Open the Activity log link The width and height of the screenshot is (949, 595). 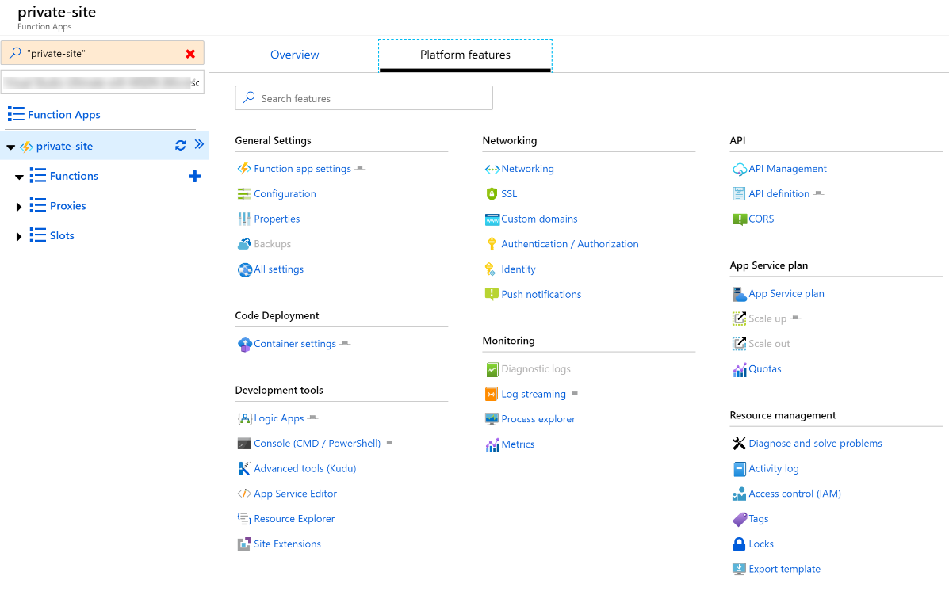tap(774, 468)
